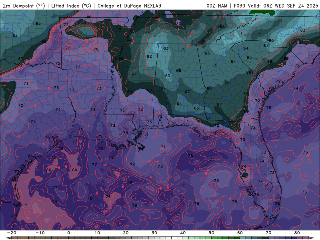Click the red "-7" lifted index contour label
320x240 pixels.
(x=232, y=164)
